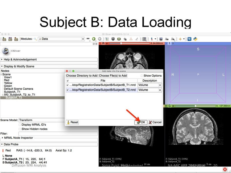Enable the Show Options checkbox
This screenshot has height=173, width=231.
(x=142, y=75)
